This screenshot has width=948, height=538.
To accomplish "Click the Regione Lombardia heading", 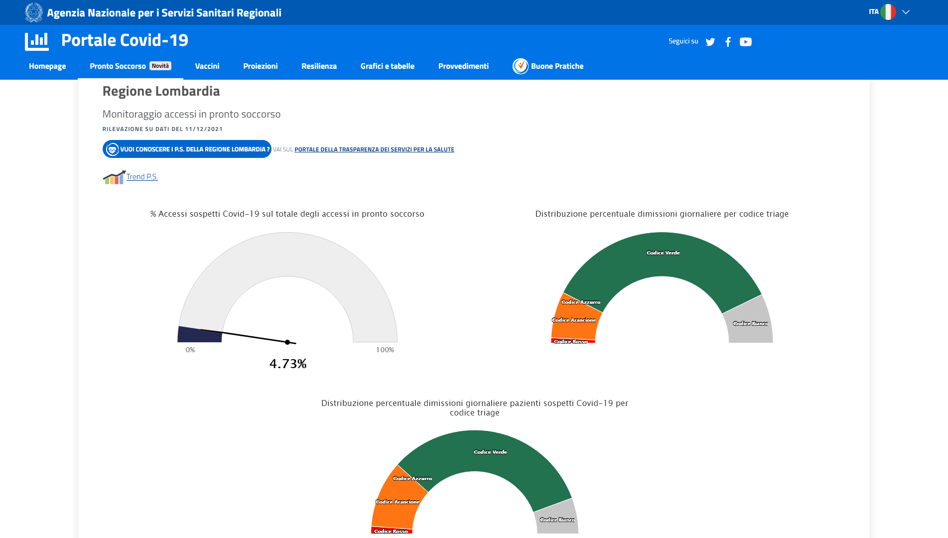I will point(161,91).
